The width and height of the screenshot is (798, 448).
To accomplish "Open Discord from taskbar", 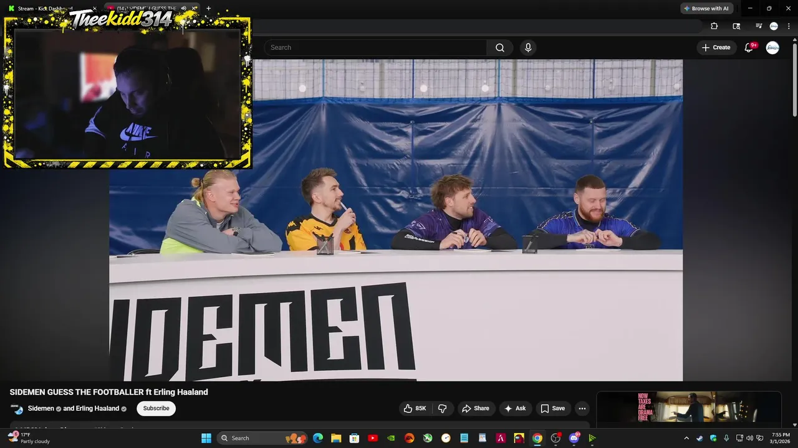I will 574,438.
